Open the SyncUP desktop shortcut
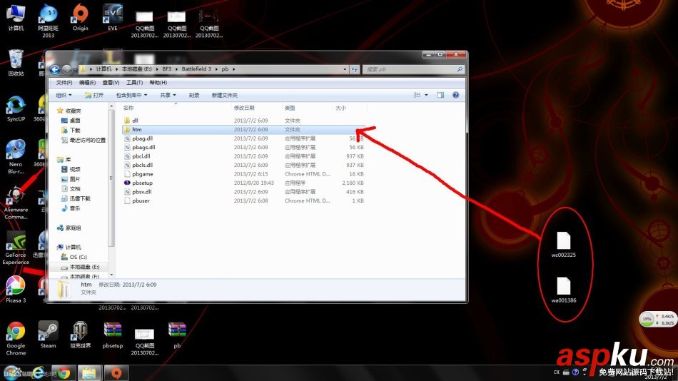The image size is (678, 381). pyautogui.click(x=16, y=108)
